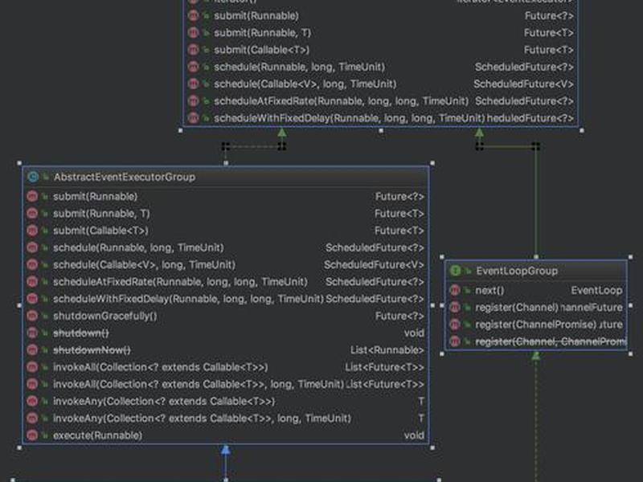Click the EventLoop return type of next()
Image resolution: width=643 pixels, height=482 pixels.
[596, 291]
